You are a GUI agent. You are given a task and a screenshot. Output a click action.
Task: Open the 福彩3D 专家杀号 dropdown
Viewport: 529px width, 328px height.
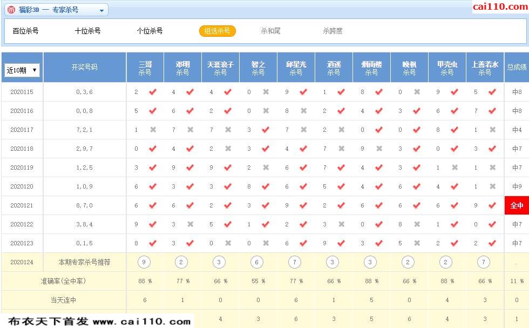(x=56, y=10)
